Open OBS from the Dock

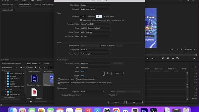(x=153, y=110)
